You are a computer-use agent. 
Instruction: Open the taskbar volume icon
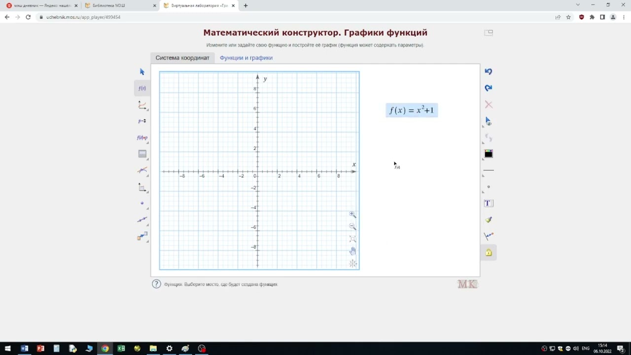(x=576, y=349)
